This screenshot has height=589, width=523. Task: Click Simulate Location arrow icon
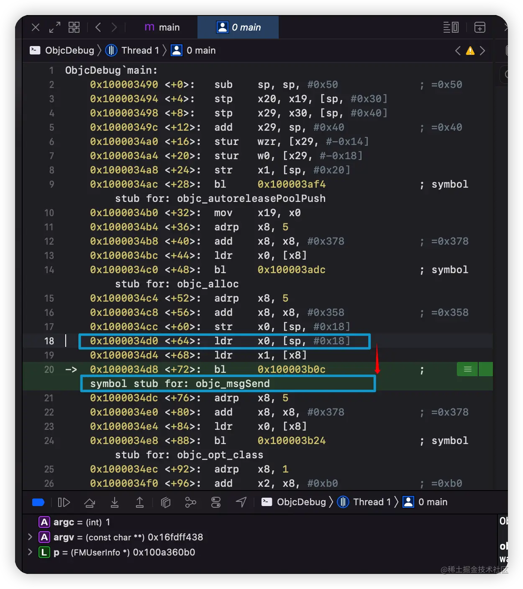tap(241, 502)
